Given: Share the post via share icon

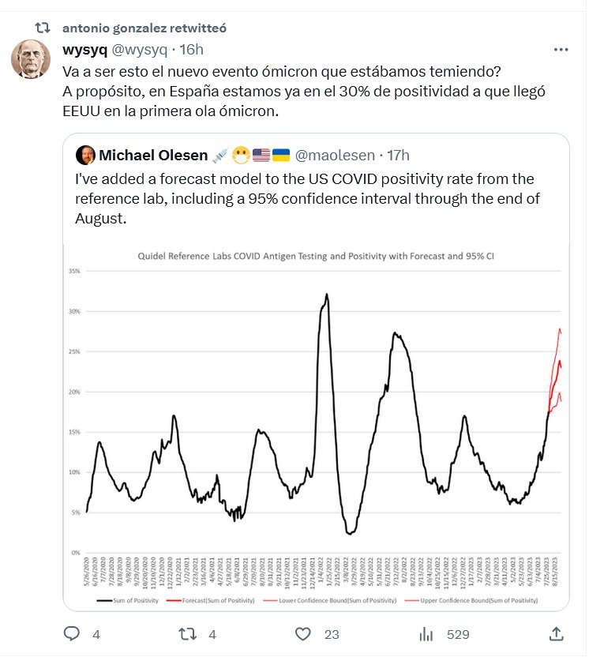Looking at the screenshot, I should (556, 633).
